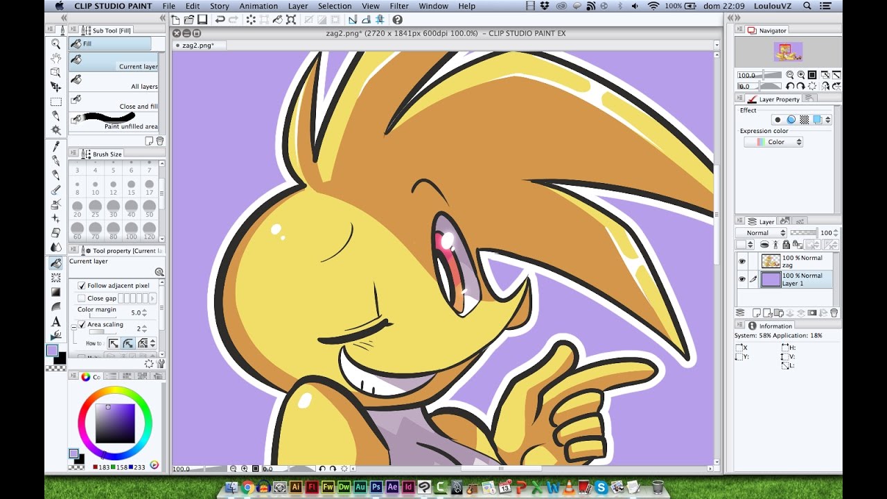Image resolution: width=887 pixels, height=499 pixels.
Task: Pick brush size 30 preset
Action: [x=113, y=208]
